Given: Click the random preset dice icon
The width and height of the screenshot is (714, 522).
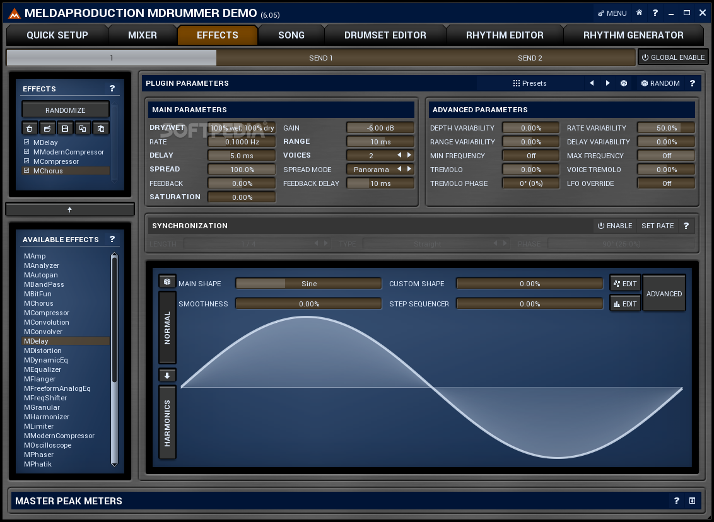Looking at the screenshot, I should pyautogui.click(x=624, y=83).
